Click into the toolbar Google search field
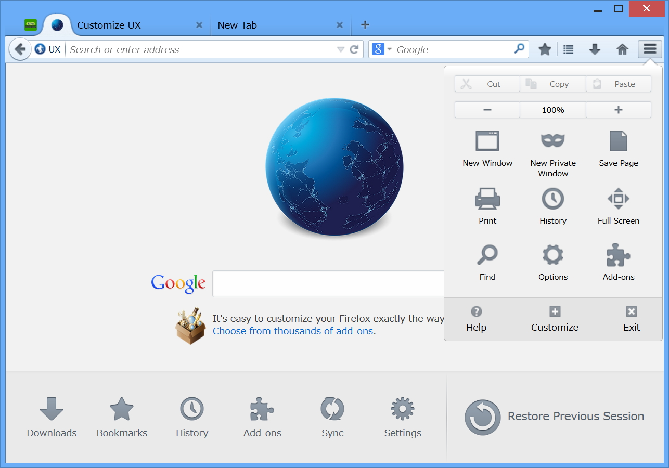The width and height of the screenshot is (669, 468). (453, 49)
